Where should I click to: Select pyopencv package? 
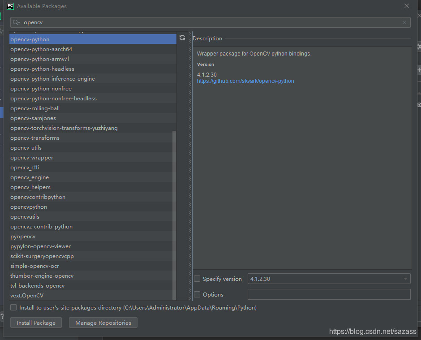91,237
